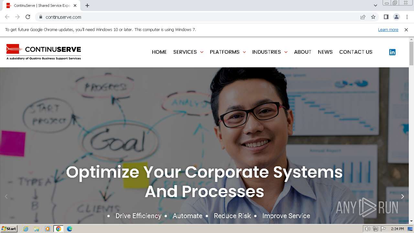Open the tab search dropdown arrow
This screenshot has width=414, height=233.
tap(375, 6)
